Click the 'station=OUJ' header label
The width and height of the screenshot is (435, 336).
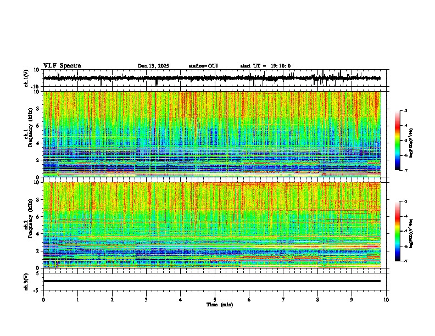pos(203,66)
